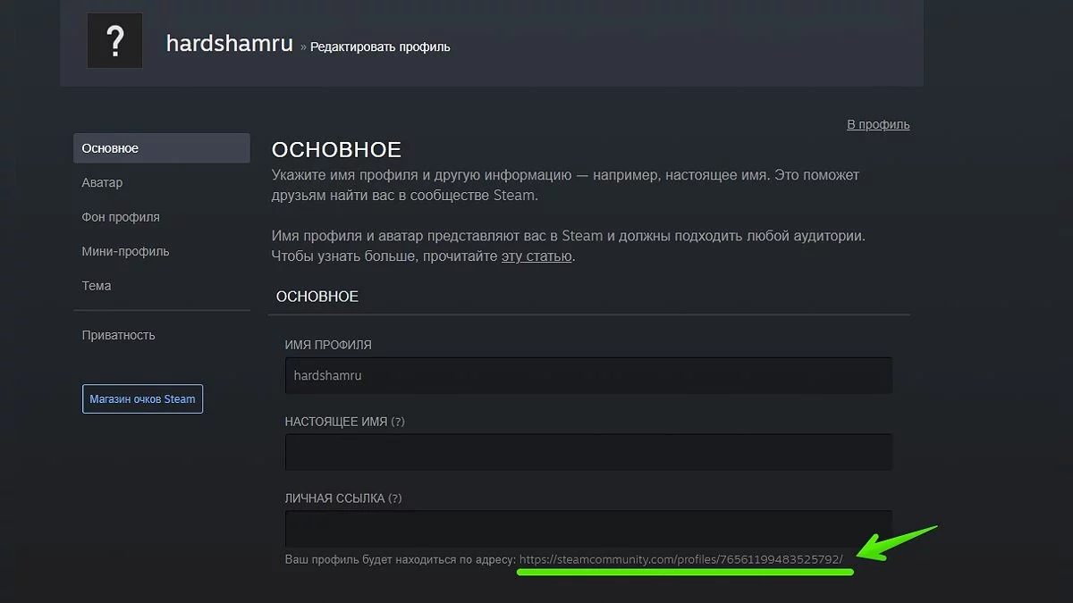The height and width of the screenshot is (603, 1073).
Task: Click the (?) help beside Настоящее имя
Action: (x=398, y=422)
